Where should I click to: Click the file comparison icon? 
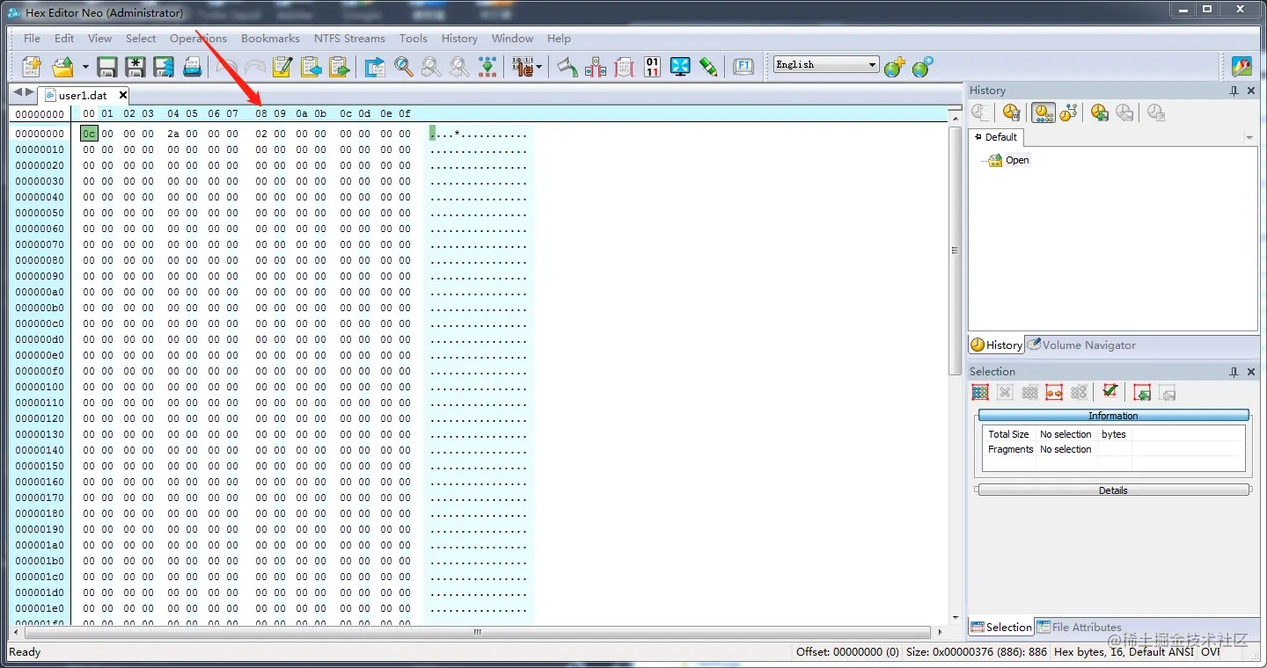[x=596, y=67]
